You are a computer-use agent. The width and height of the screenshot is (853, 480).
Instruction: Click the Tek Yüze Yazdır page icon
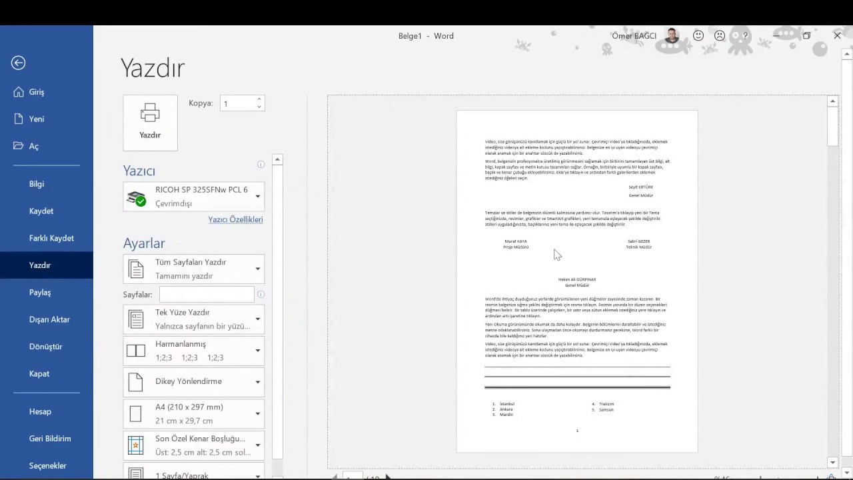click(136, 319)
